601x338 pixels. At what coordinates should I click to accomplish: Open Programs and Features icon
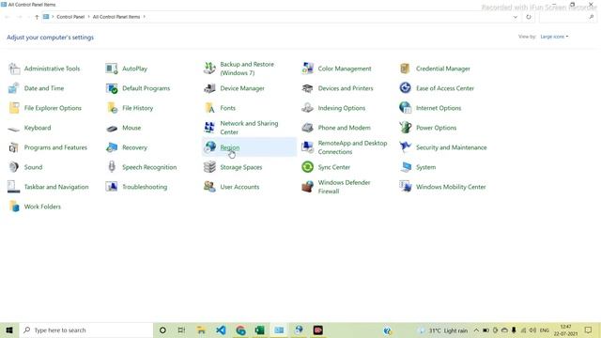pyautogui.click(x=14, y=147)
